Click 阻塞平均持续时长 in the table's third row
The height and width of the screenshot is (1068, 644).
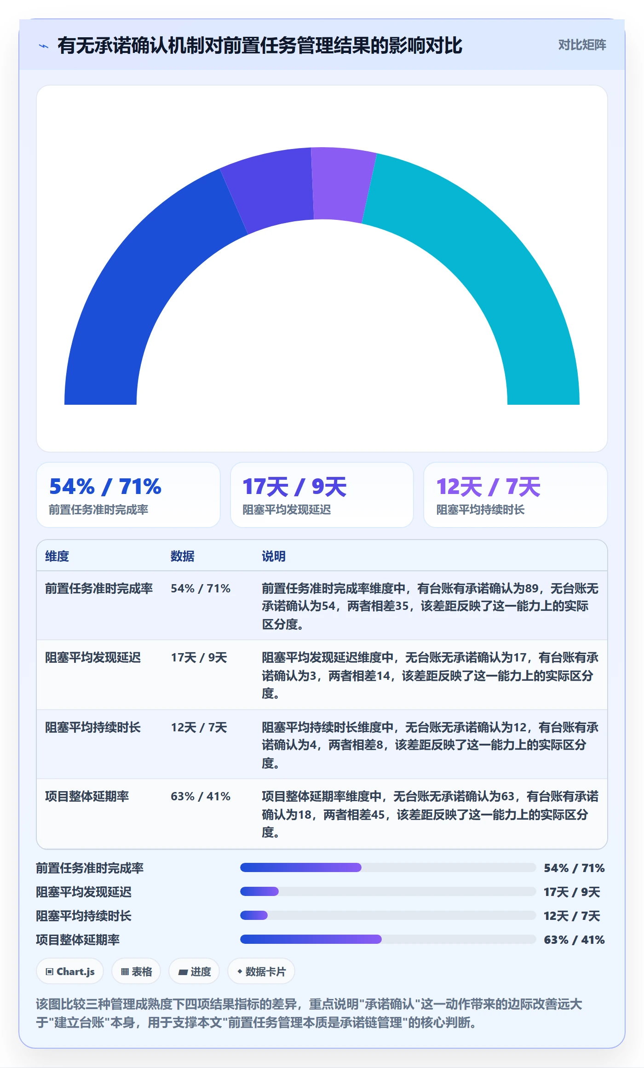(x=93, y=727)
